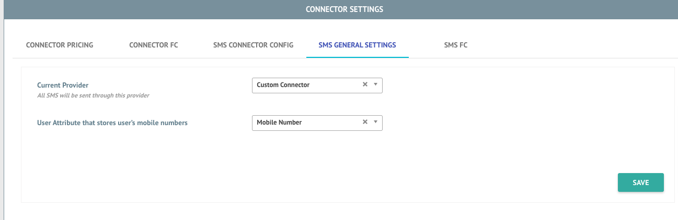The height and width of the screenshot is (220, 678).
Task: Switch to the Connector Pricing tab
Action: (60, 45)
